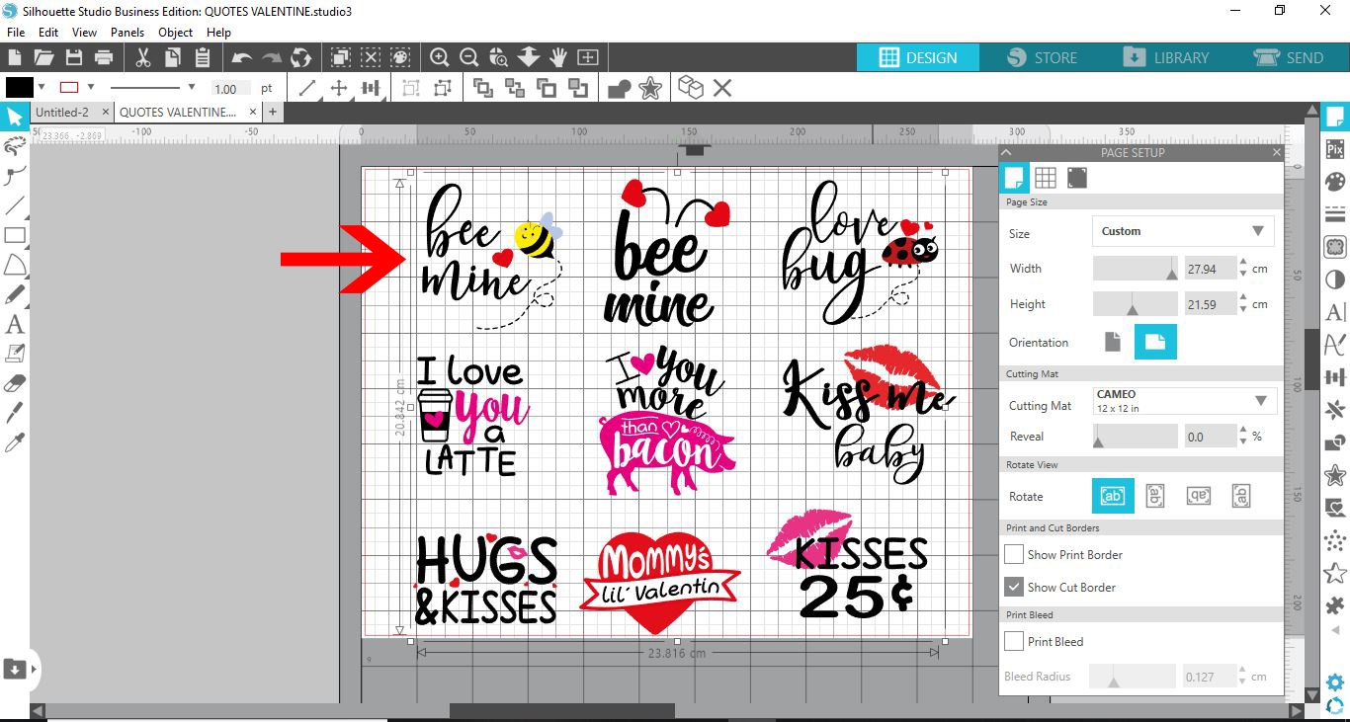
Task: Open the Cutting Mat dropdown
Action: click(1182, 401)
